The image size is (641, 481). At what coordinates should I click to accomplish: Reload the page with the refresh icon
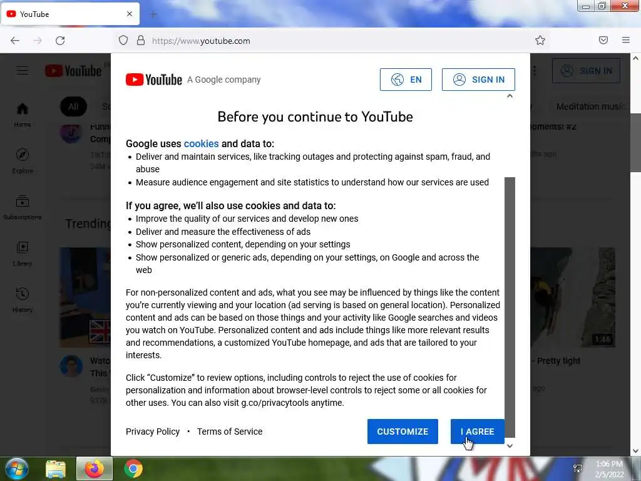click(60, 41)
